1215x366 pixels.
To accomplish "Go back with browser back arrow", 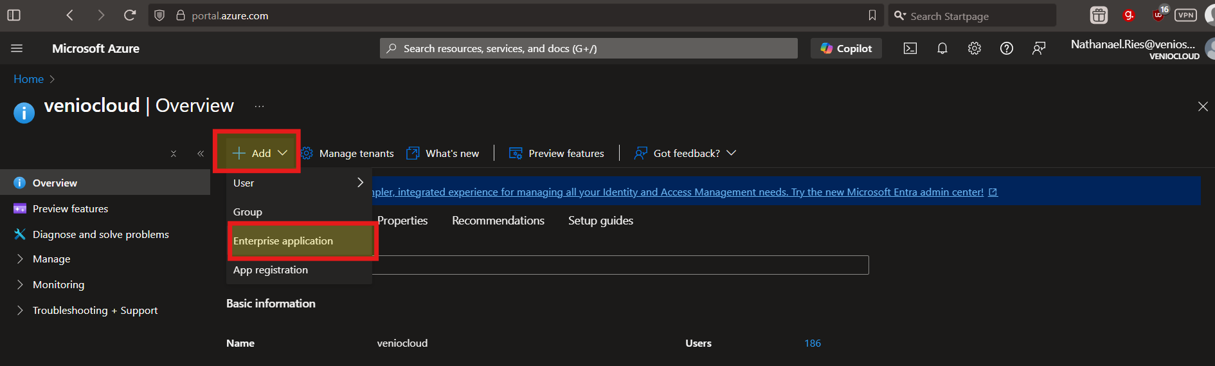I will point(70,15).
